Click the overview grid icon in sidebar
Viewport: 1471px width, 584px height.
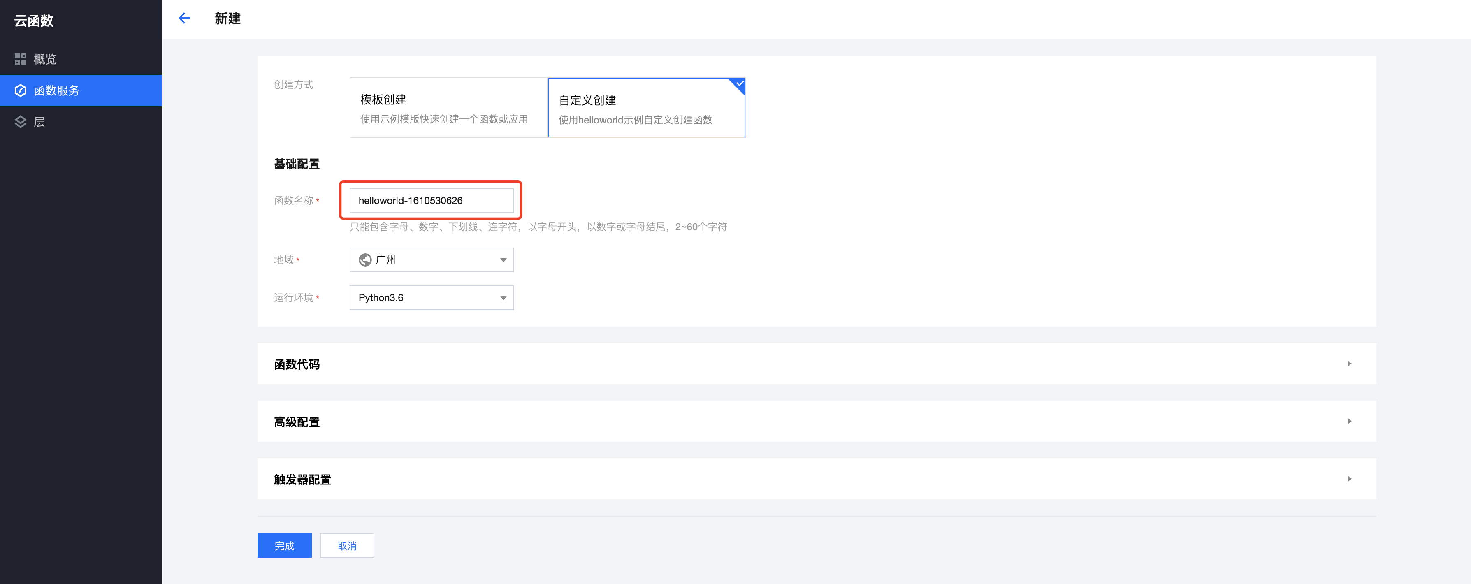coord(21,59)
